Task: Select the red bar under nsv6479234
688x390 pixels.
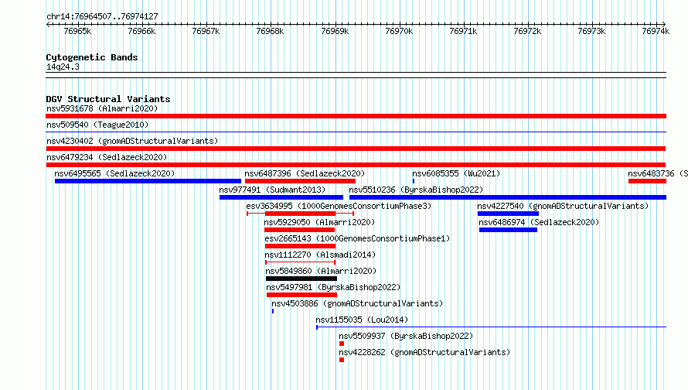Action: tap(356, 165)
